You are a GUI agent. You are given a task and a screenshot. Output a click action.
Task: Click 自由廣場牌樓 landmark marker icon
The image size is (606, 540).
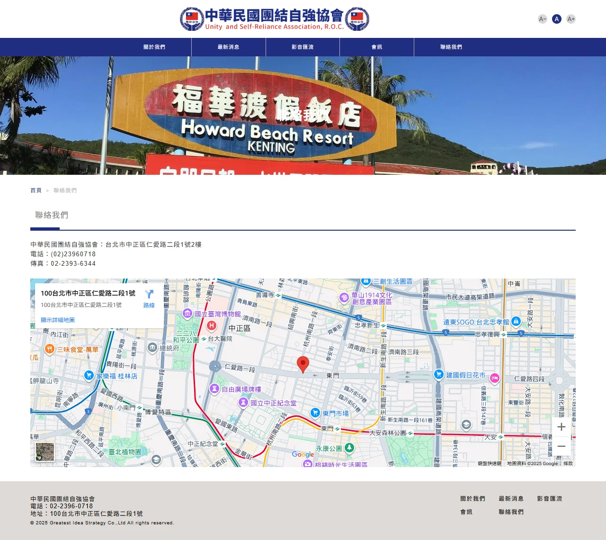pyautogui.click(x=214, y=389)
